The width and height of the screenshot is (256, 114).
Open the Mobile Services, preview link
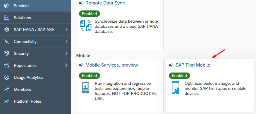click(112, 65)
